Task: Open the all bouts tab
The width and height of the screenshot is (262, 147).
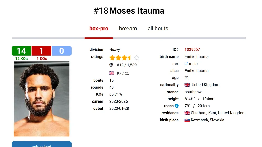Action: click(x=158, y=29)
